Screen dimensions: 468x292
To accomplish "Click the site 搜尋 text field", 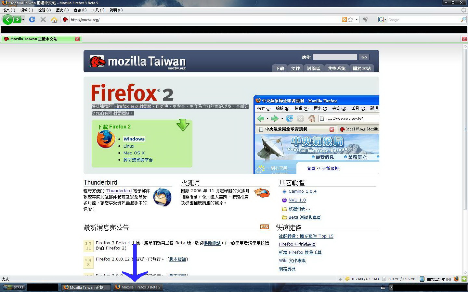I will 335,57.
